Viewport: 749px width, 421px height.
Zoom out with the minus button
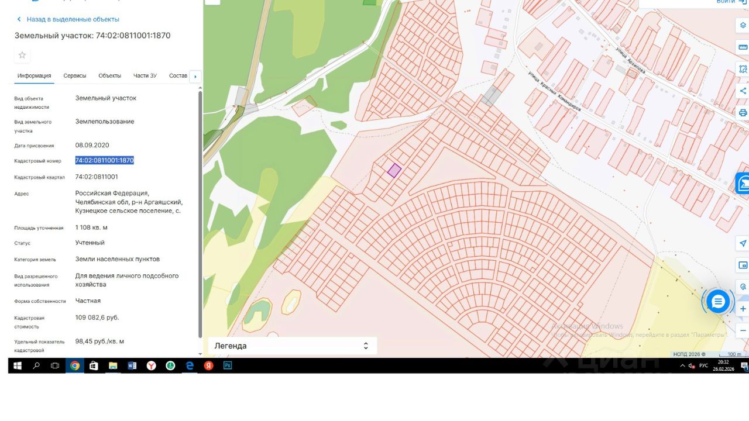click(743, 331)
